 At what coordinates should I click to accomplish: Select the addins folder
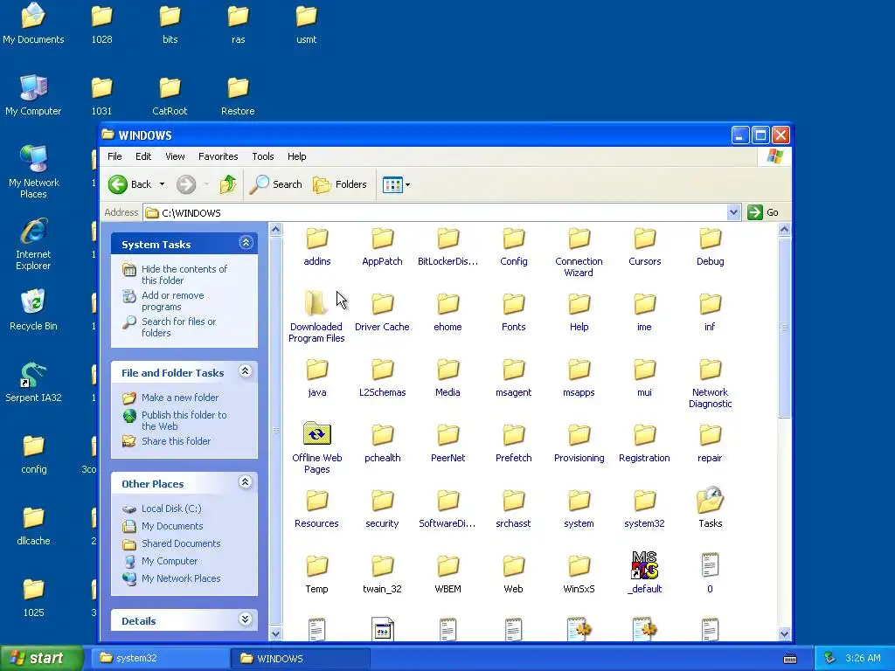tap(316, 247)
